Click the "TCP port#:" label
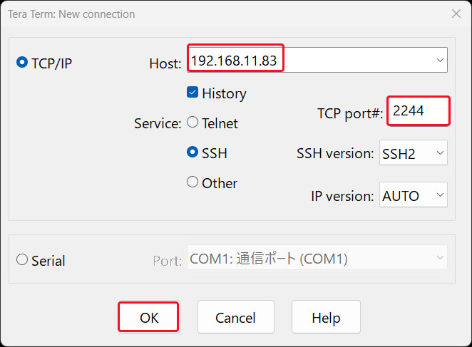 pos(349,113)
